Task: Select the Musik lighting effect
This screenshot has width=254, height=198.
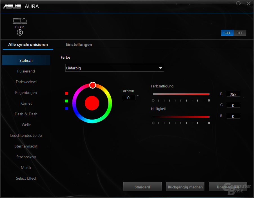Action: click(26, 168)
